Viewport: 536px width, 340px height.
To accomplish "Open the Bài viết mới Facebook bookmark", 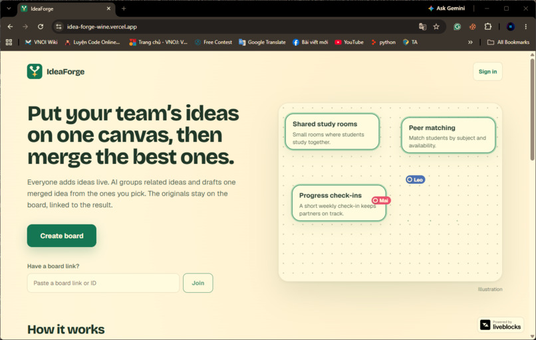I will pos(311,42).
